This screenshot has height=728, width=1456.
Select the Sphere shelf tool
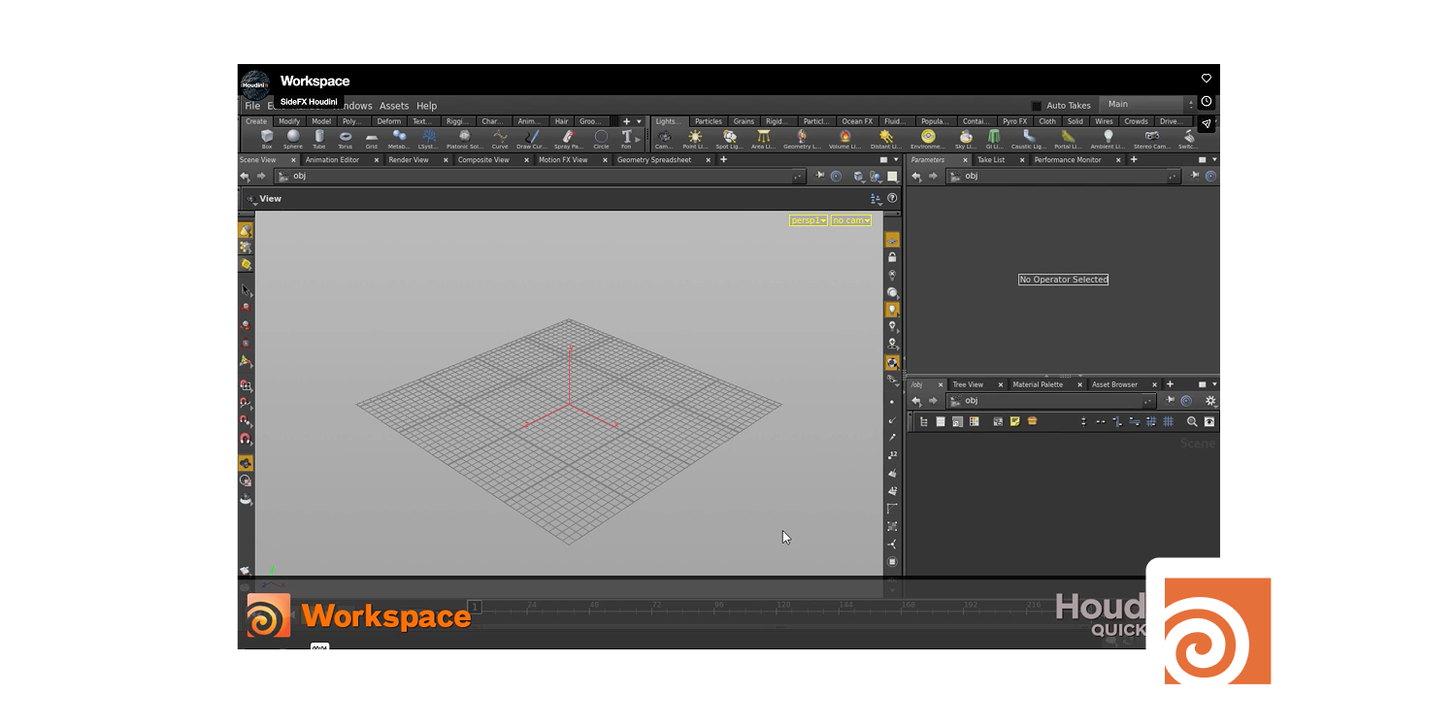pyautogui.click(x=293, y=140)
